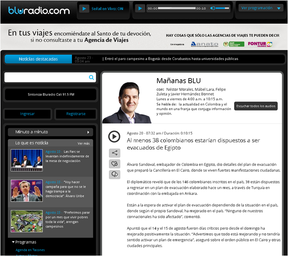Viewport: 288px width, 256px height.
Task: Click the Anato logo in the banner
Action: tap(204, 44)
